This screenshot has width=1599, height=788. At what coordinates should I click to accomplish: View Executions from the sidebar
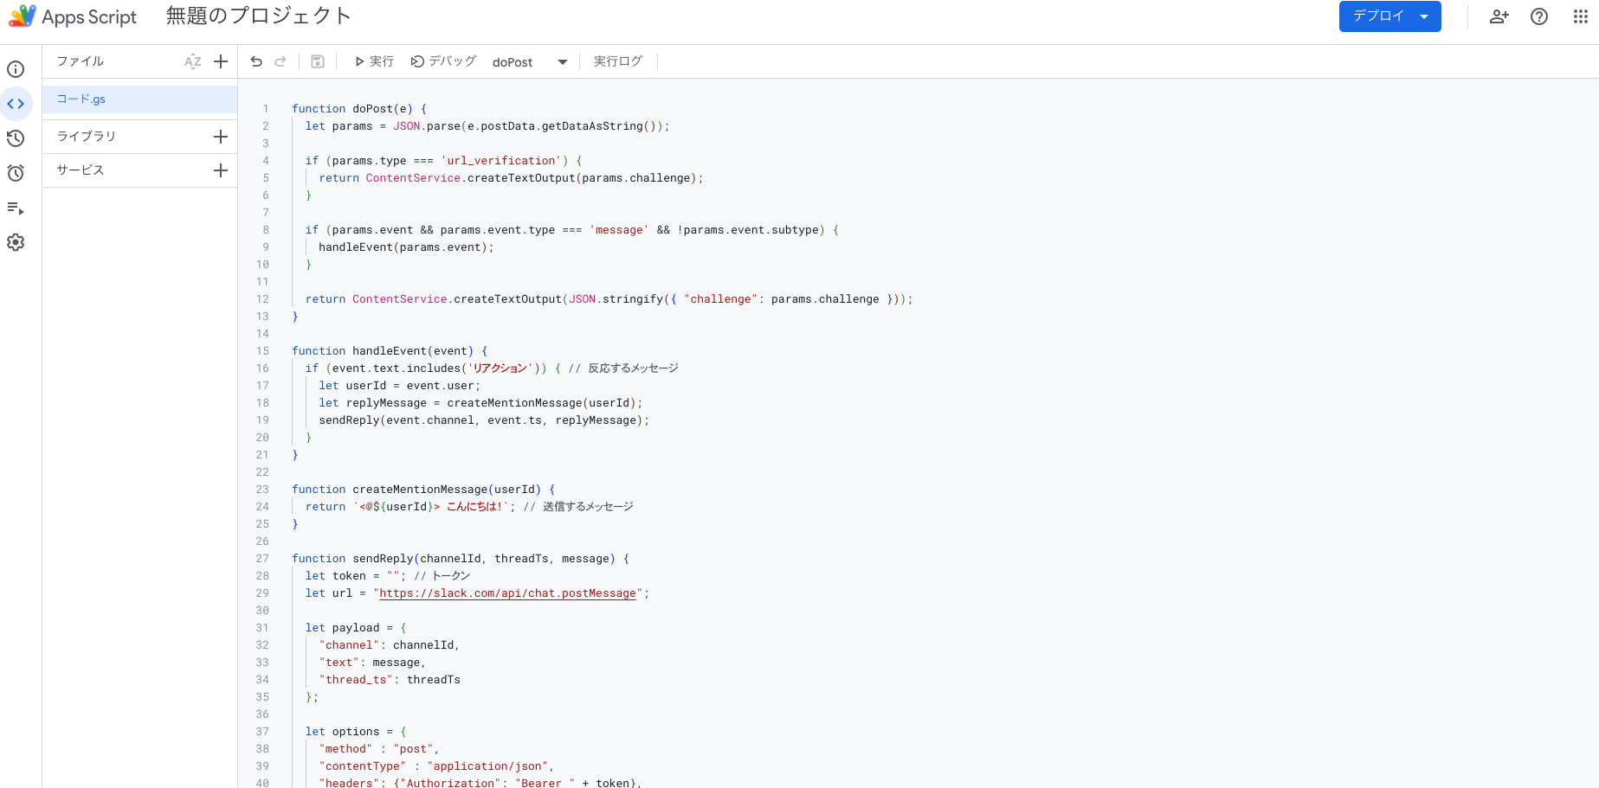(x=16, y=208)
